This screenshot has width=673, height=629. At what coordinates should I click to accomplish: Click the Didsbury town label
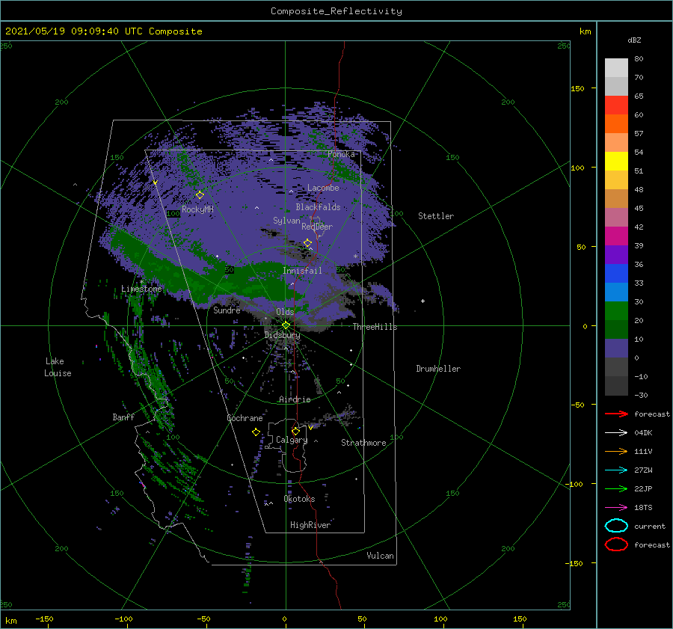pyautogui.click(x=282, y=335)
